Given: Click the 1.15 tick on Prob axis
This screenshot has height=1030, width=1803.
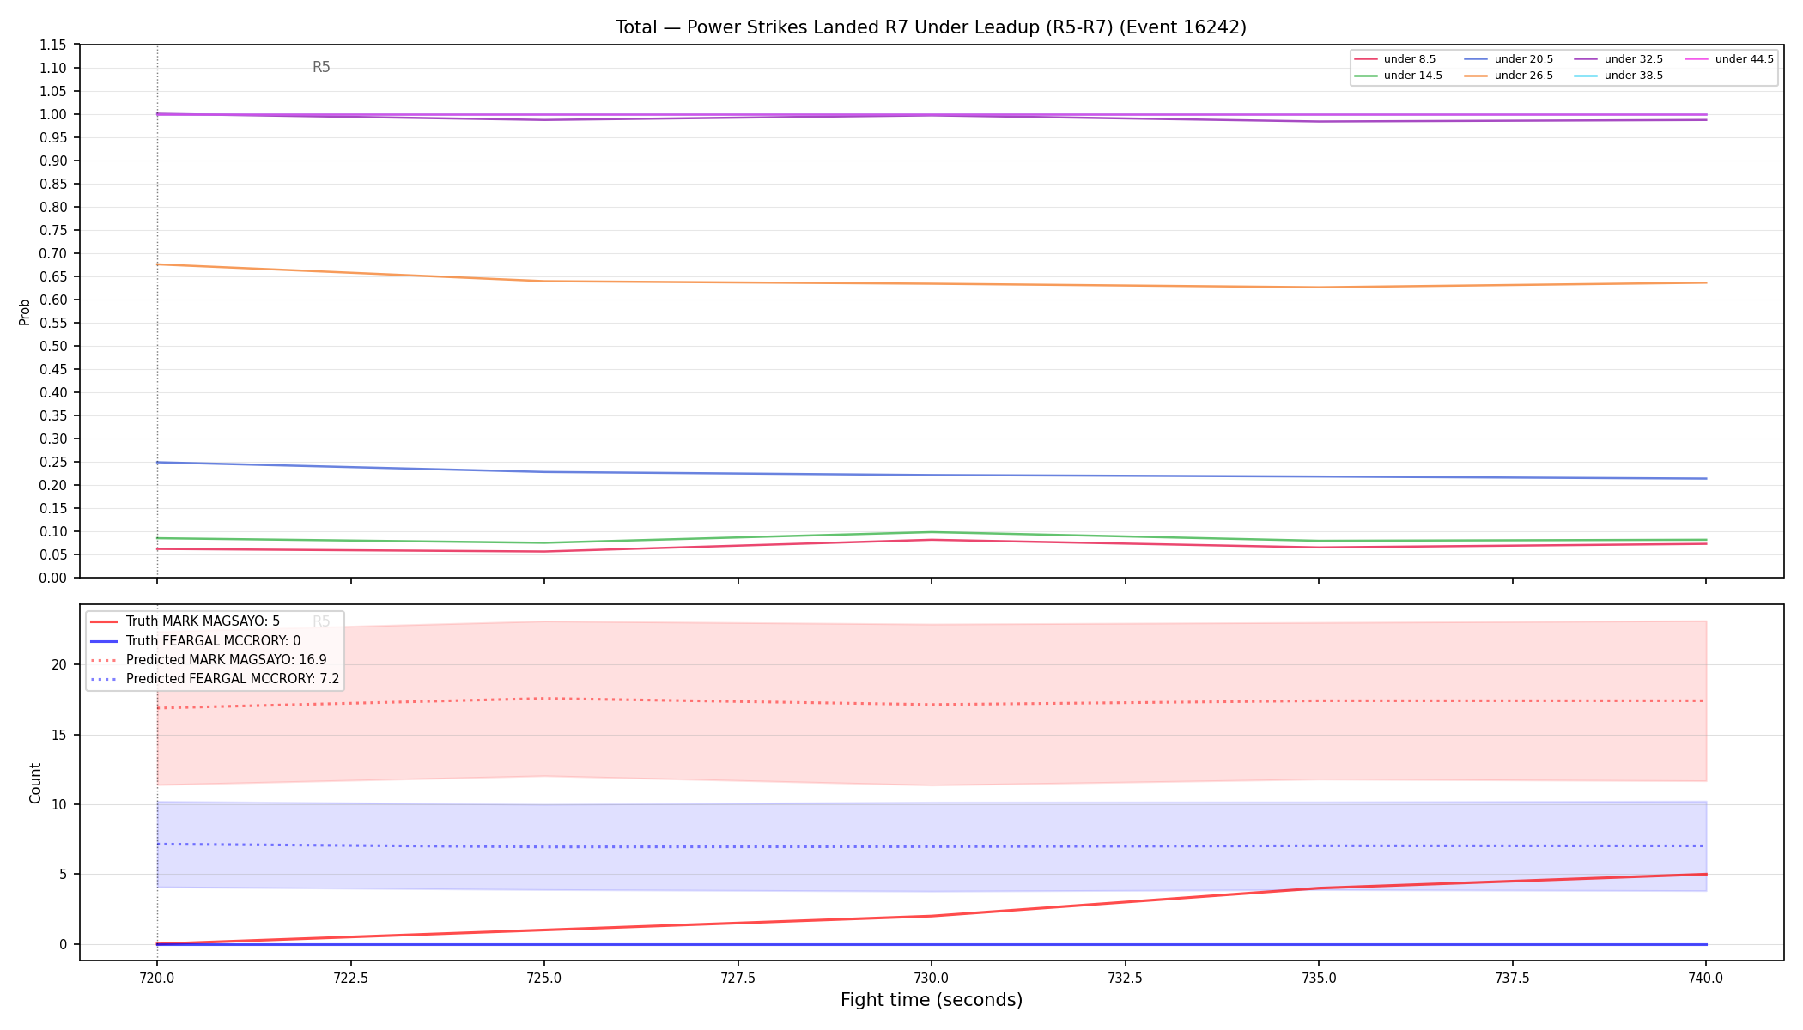Looking at the screenshot, I should pos(53,45).
